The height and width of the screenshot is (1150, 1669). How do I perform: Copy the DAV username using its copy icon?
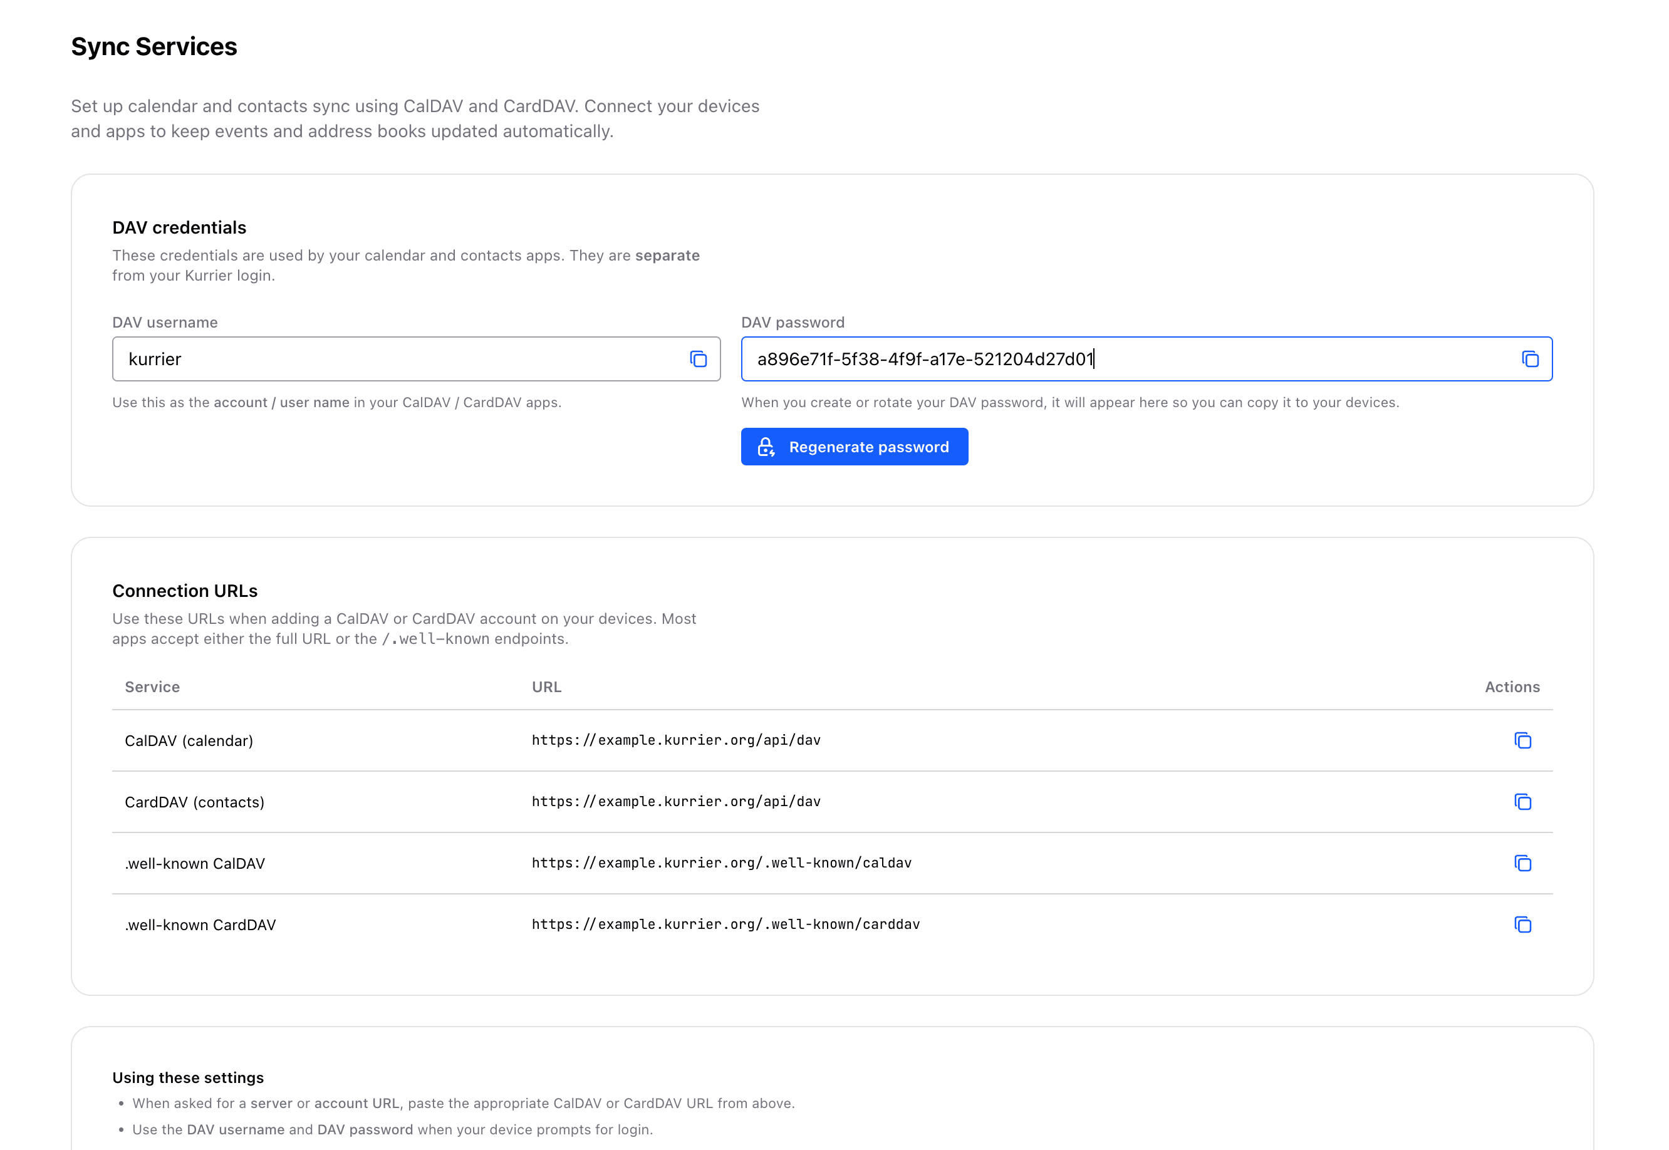pyautogui.click(x=697, y=359)
